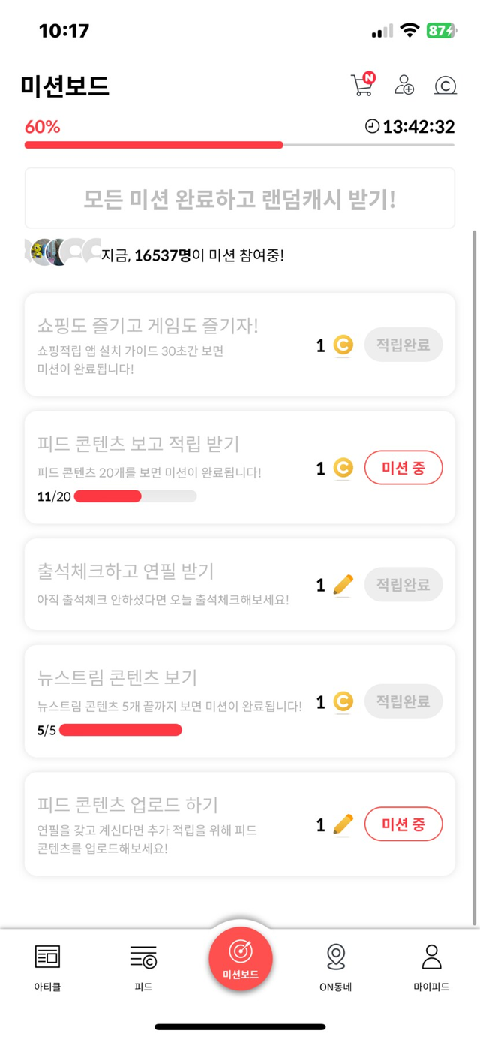Tap 적립완료 button on attendance check mission

403,585
